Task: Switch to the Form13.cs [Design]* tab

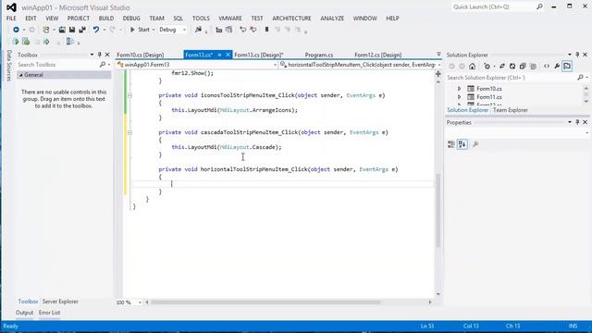Action: tap(259, 55)
